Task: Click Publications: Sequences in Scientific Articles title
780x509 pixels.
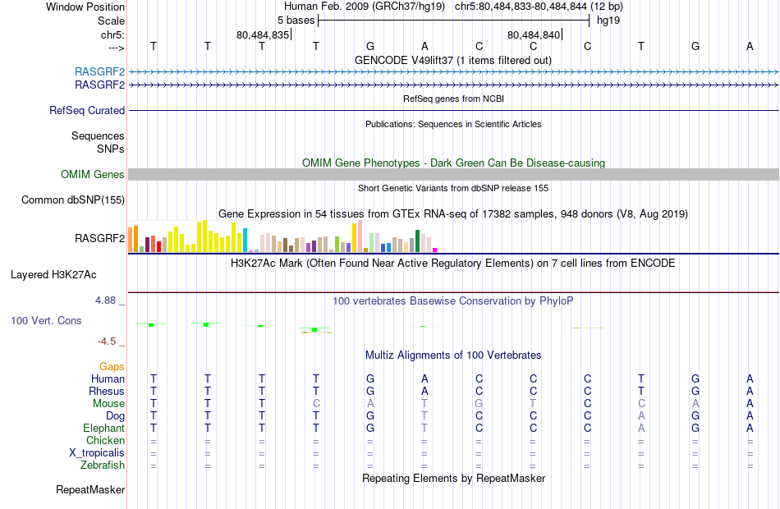Action: pyautogui.click(x=453, y=125)
